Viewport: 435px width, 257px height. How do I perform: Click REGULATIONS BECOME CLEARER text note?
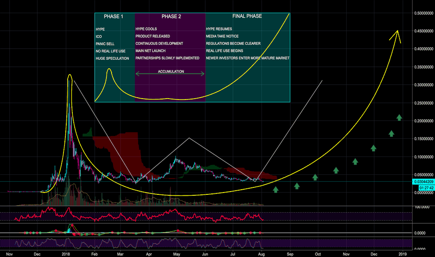(x=233, y=43)
